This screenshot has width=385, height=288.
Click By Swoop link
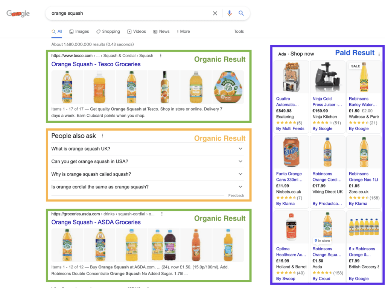(286, 279)
